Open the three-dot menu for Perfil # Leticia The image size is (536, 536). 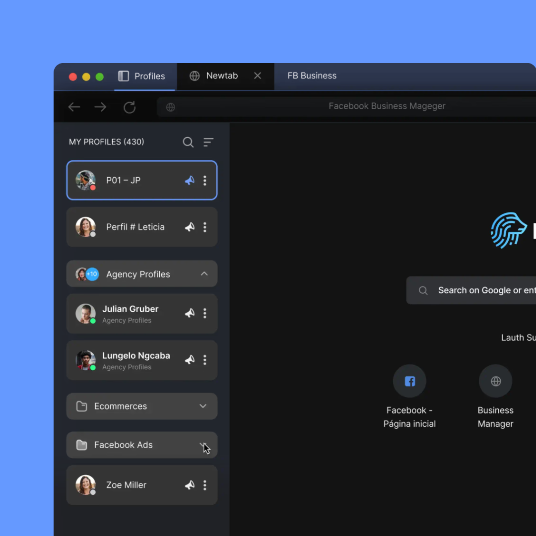pos(205,227)
